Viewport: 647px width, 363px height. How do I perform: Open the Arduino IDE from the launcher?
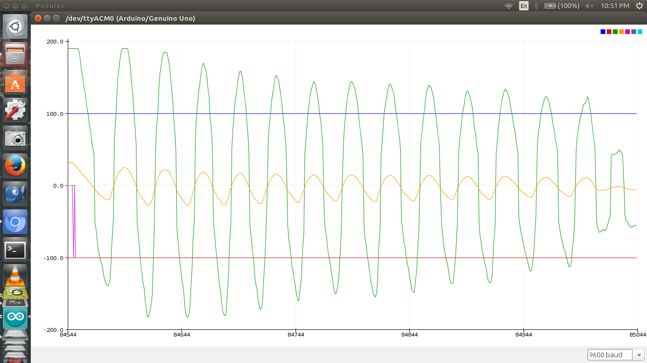tap(15, 318)
